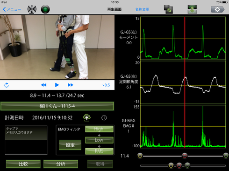Tap the green graph arrows icon
The width and height of the screenshot is (229, 171).
click(x=192, y=9)
